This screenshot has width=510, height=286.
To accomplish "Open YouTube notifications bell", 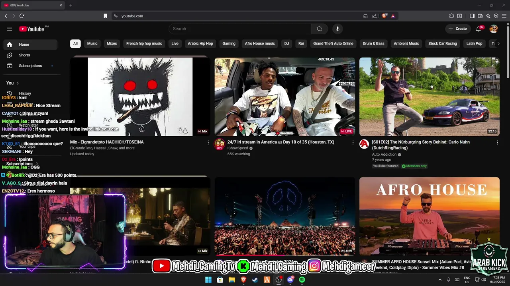I will [479, 29].
